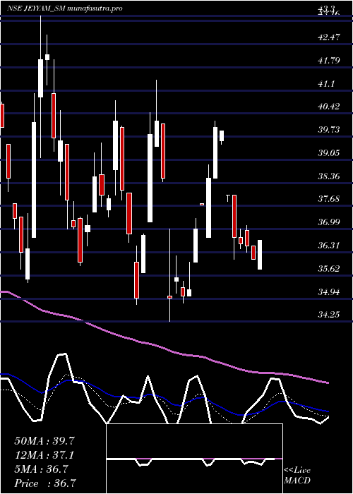Click the 12MA : 37.1 readout
The image size is (353, 494).
[44, 455]
